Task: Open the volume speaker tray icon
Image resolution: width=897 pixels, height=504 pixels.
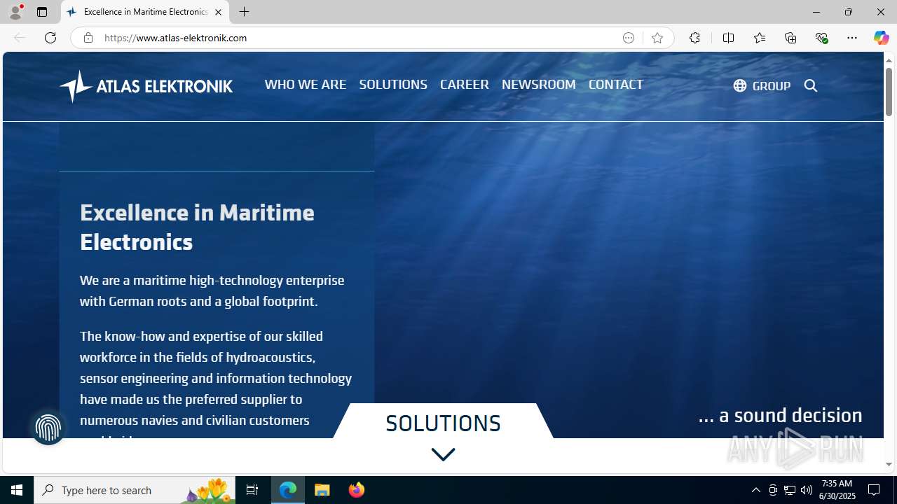Action: tap(807, 490)
